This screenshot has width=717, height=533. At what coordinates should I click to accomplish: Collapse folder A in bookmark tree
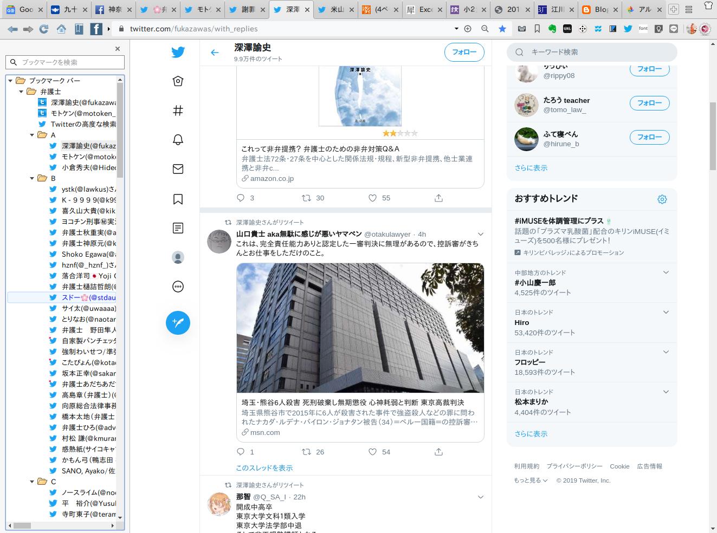32,135
